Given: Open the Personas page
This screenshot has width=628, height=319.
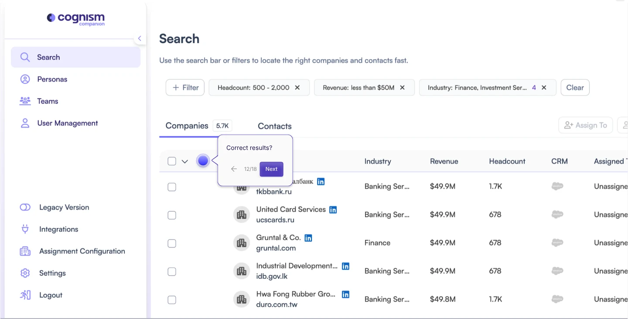Looking at the screenshot, I should 52,79.
